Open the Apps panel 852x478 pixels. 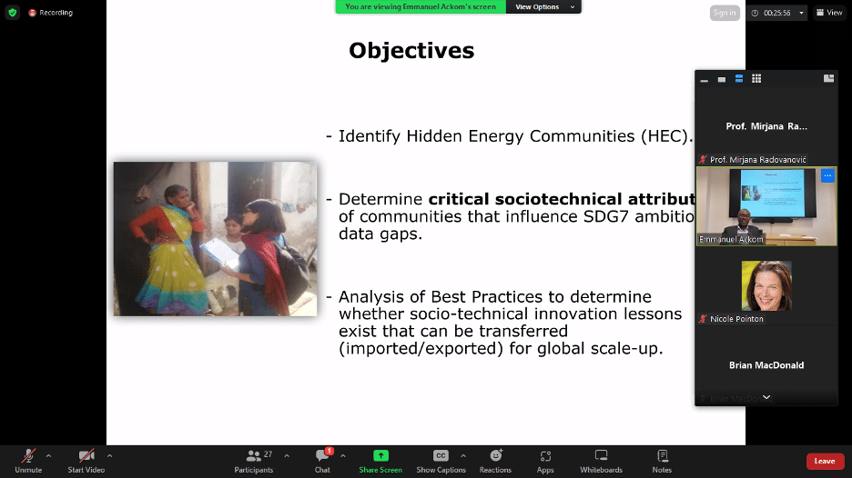(x=545, y=456)
